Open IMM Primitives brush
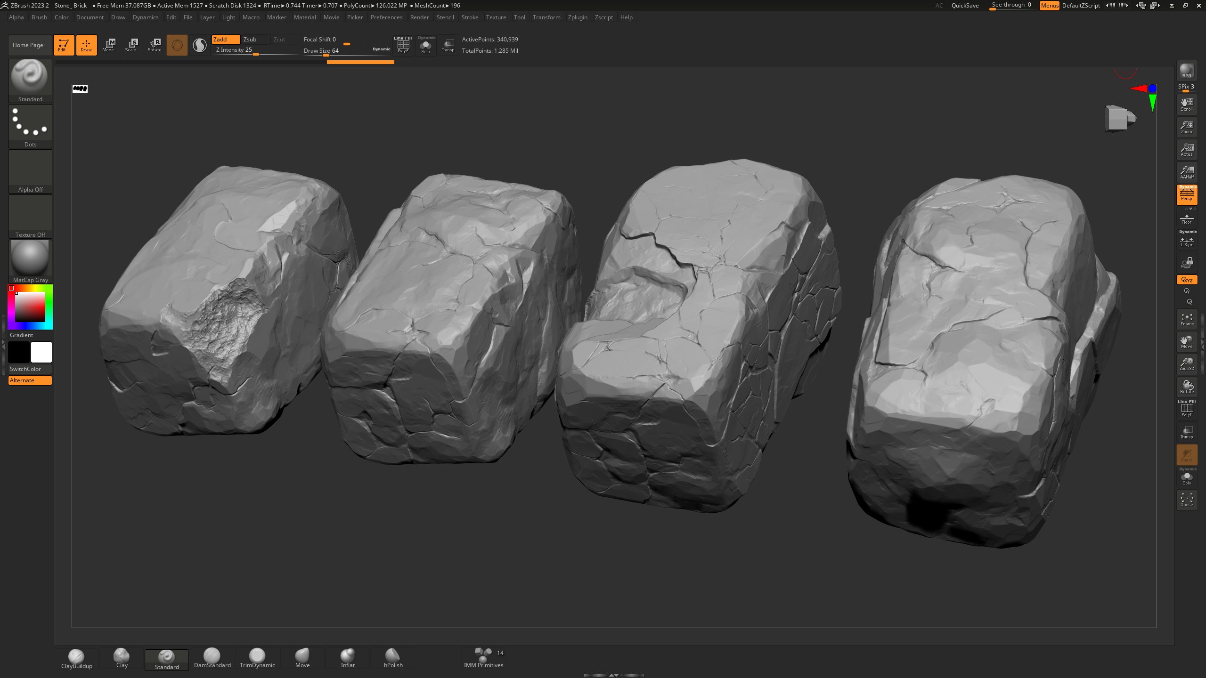 [483, 658]
